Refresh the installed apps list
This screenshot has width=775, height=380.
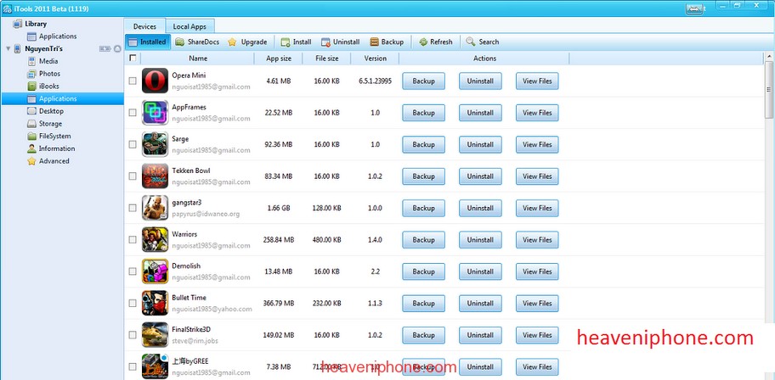click(435, 42)
